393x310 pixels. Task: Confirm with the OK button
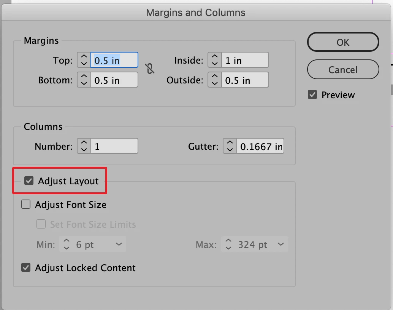pos(343,42)
